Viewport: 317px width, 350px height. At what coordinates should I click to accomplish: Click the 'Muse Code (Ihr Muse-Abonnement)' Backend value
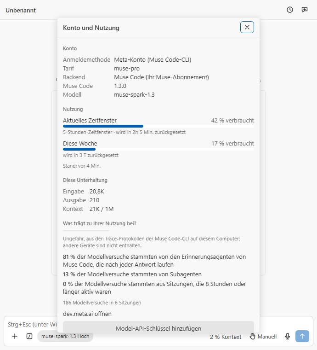point(162,77)
